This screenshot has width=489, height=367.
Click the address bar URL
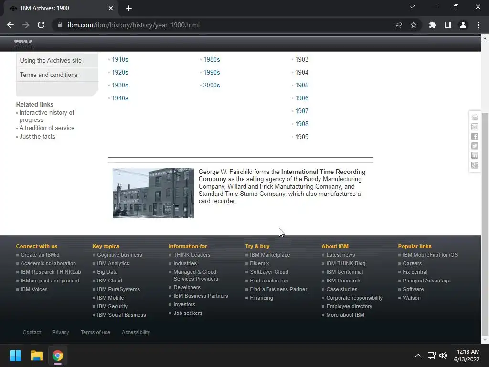pos(134,25)
